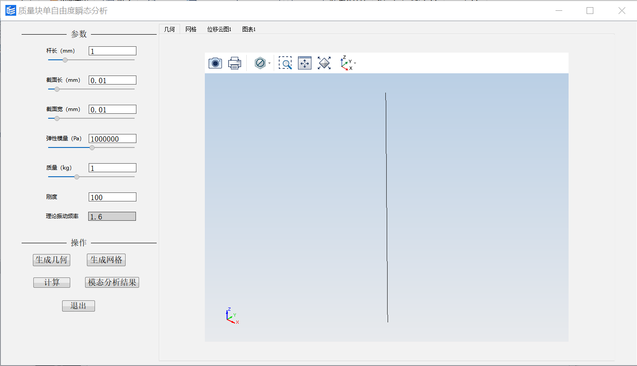The image size is (637, 366).
Task: Click the camera snapshot icon
Action: click(x=215, y=63)
